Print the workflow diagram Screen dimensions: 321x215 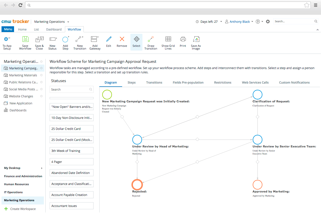click(x=183, y=42)
